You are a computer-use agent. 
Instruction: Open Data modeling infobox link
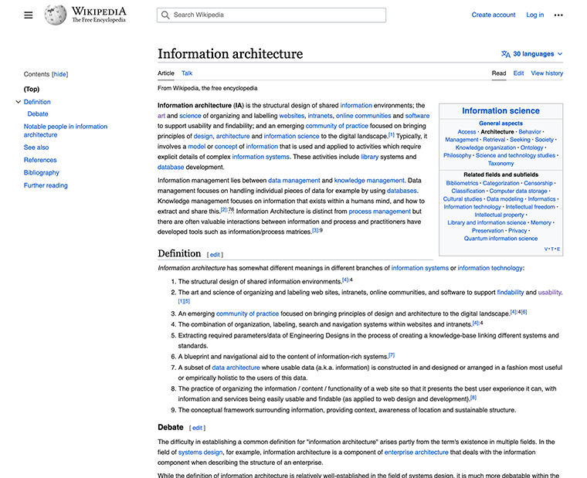pyautogui.click(x=504, y=199)
